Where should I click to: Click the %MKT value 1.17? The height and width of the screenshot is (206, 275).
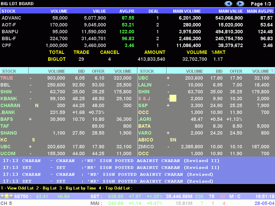coord(218,59)
